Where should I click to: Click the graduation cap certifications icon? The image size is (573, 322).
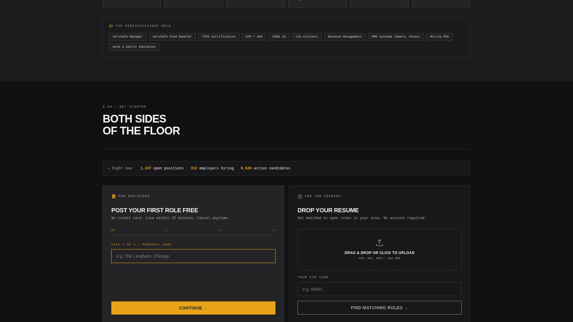(x=111, y=26)
